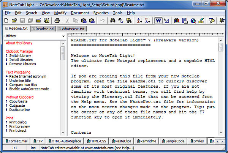Select Switch Library clip
228x153 pixels.
pyautogui.click(x=20, y=55)
